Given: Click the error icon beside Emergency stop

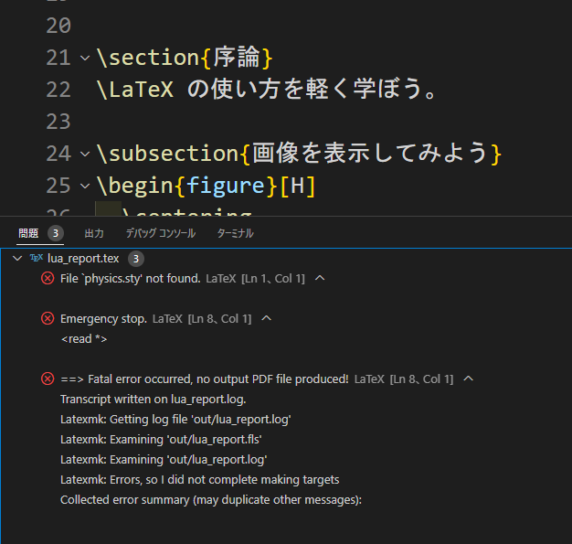Looking at the screenshot, I should [48, 318].
